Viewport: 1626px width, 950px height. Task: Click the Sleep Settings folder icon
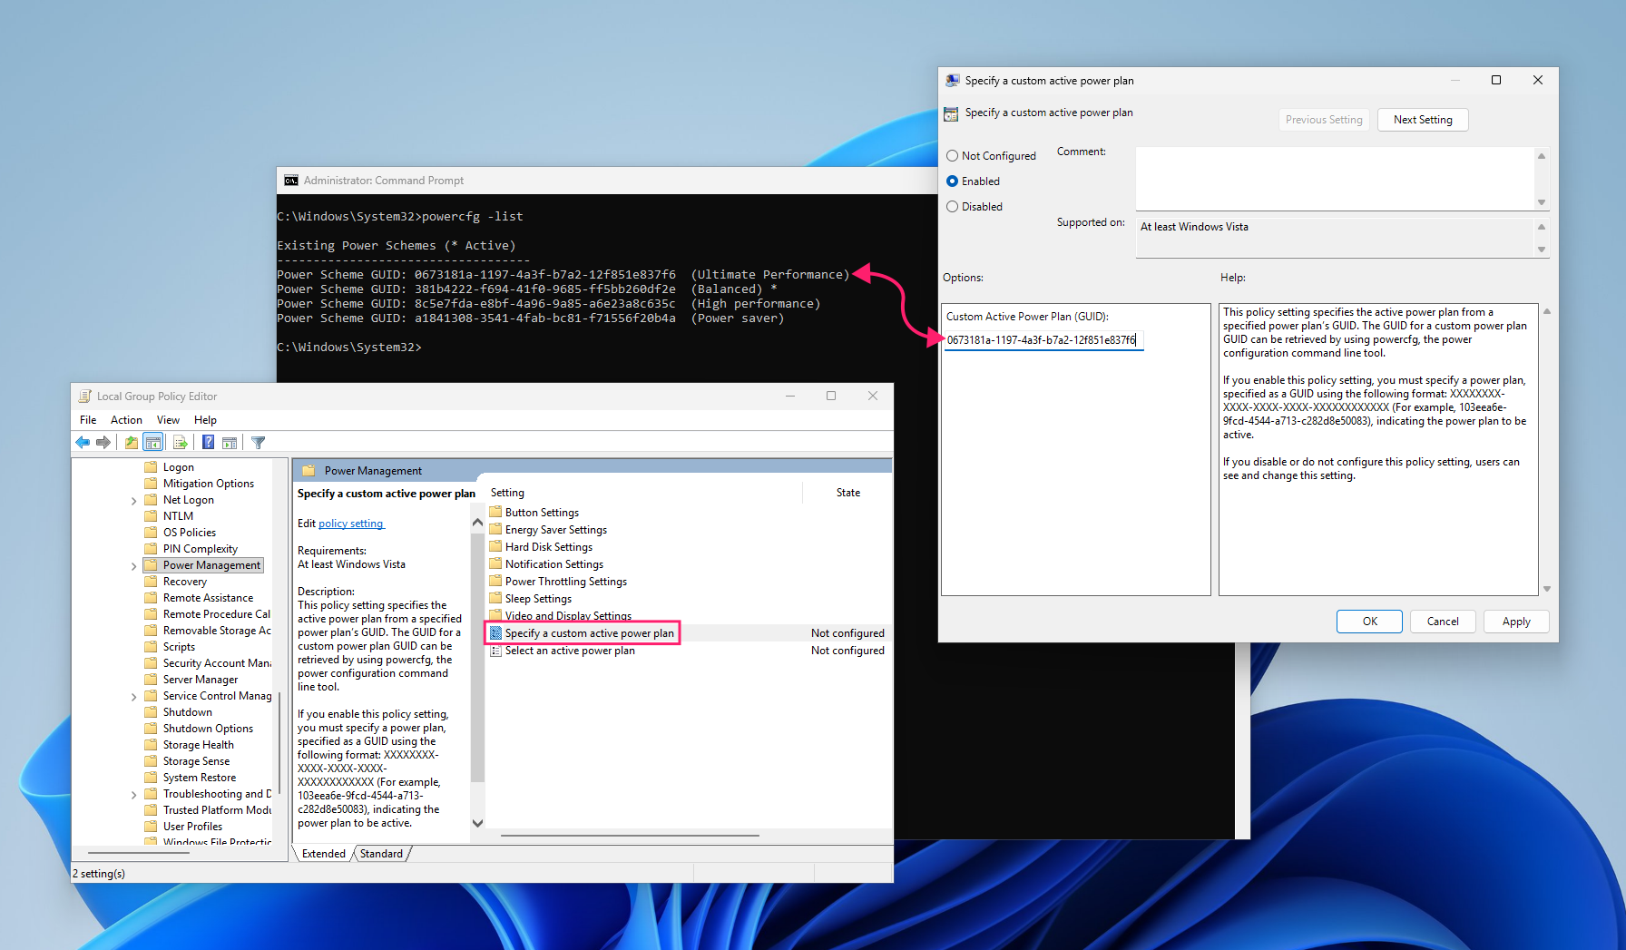point(496,599)
